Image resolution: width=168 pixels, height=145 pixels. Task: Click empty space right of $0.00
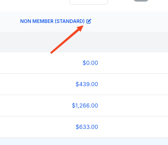133,63
